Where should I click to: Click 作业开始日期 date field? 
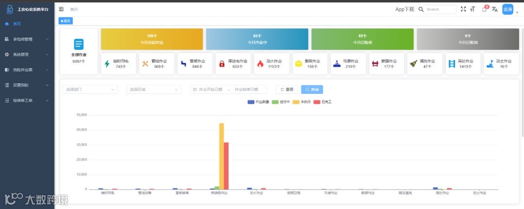click(211, 90)
